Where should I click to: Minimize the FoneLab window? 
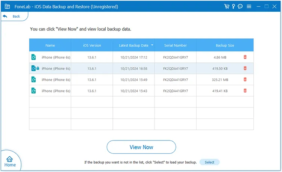coord(259,6)
